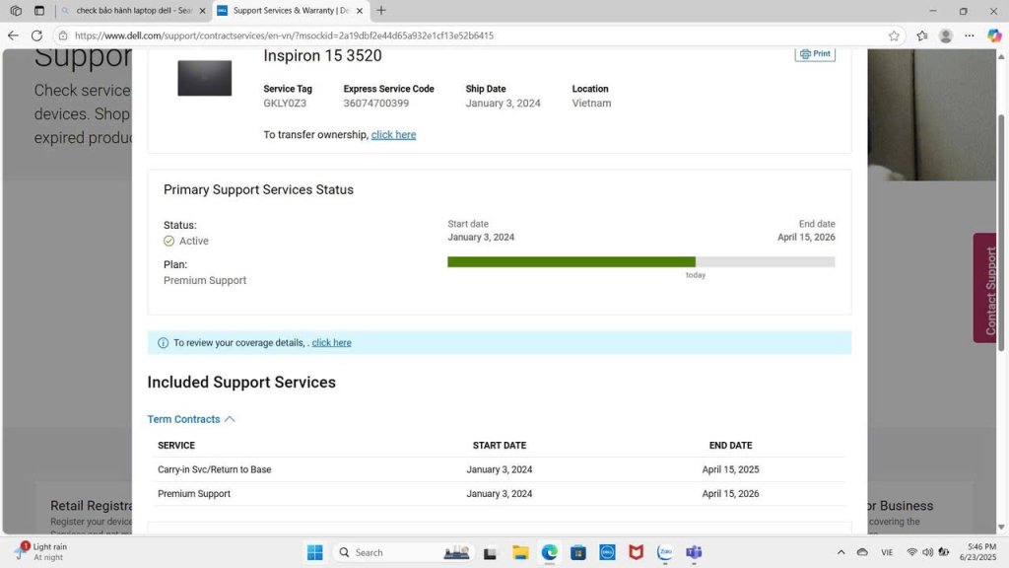
Task: Click the search highlight image in taskbar
Action: point(456,552)
